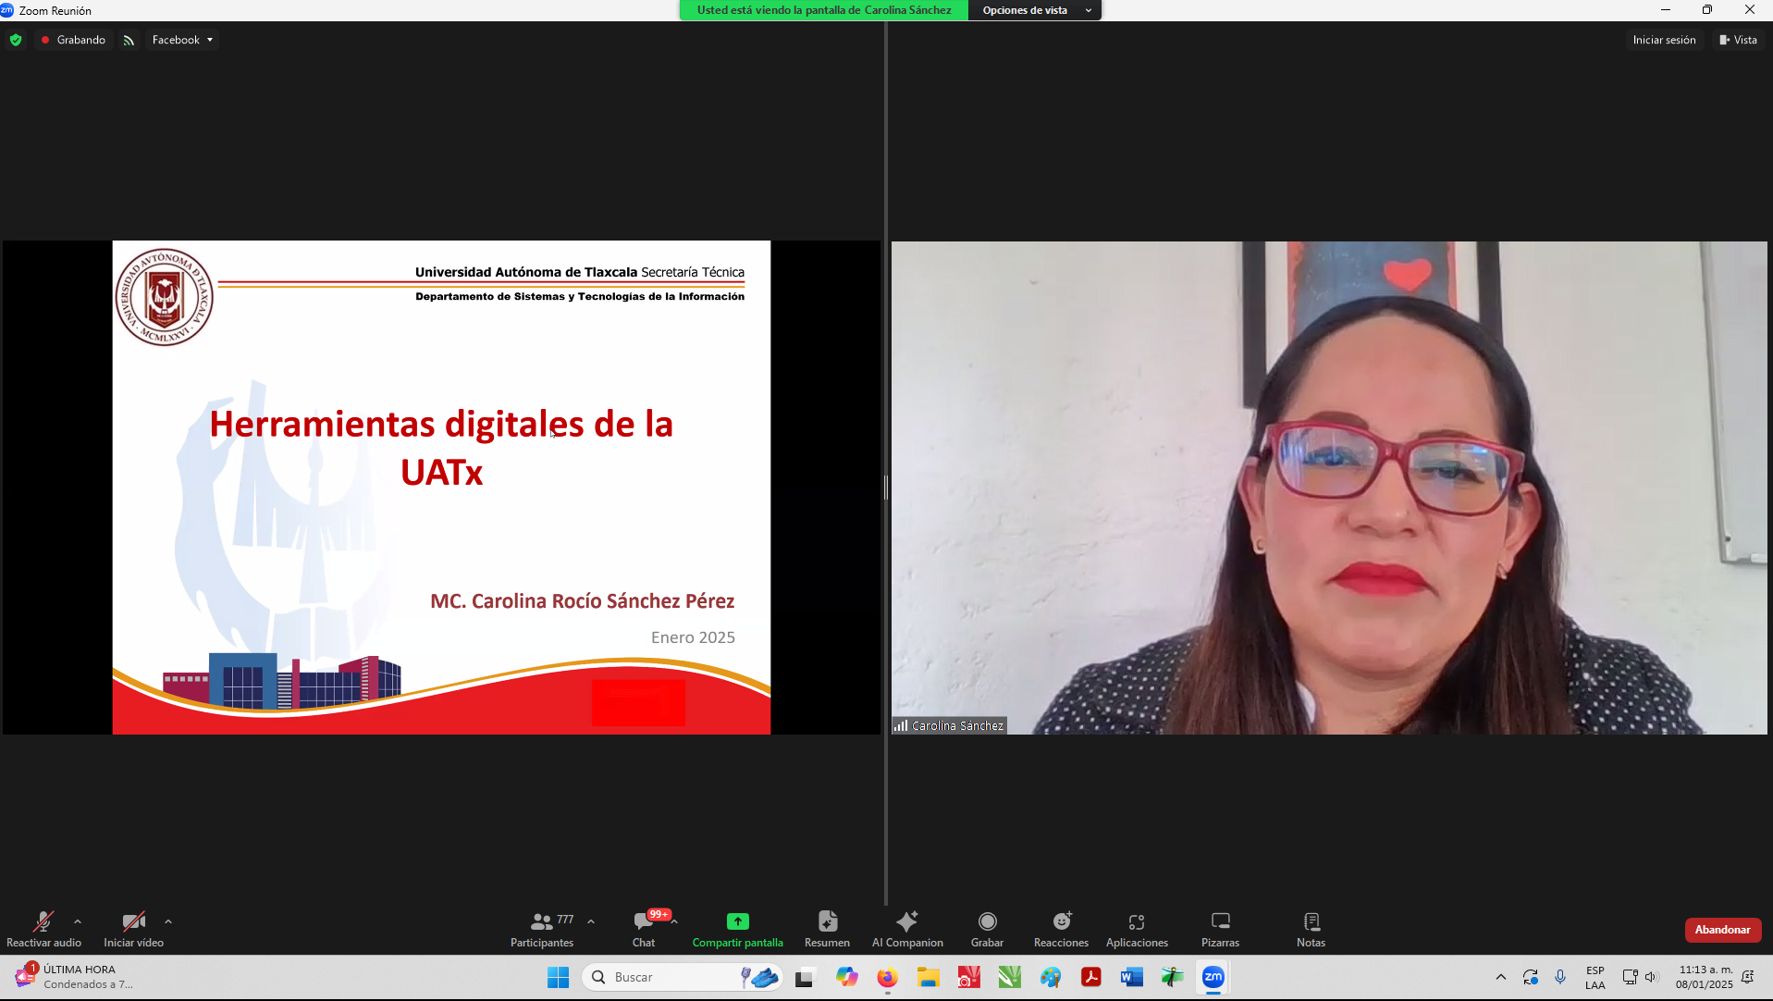Open the Notas tool
Screen dimensions: 1773x1001
pos(1311,929)
